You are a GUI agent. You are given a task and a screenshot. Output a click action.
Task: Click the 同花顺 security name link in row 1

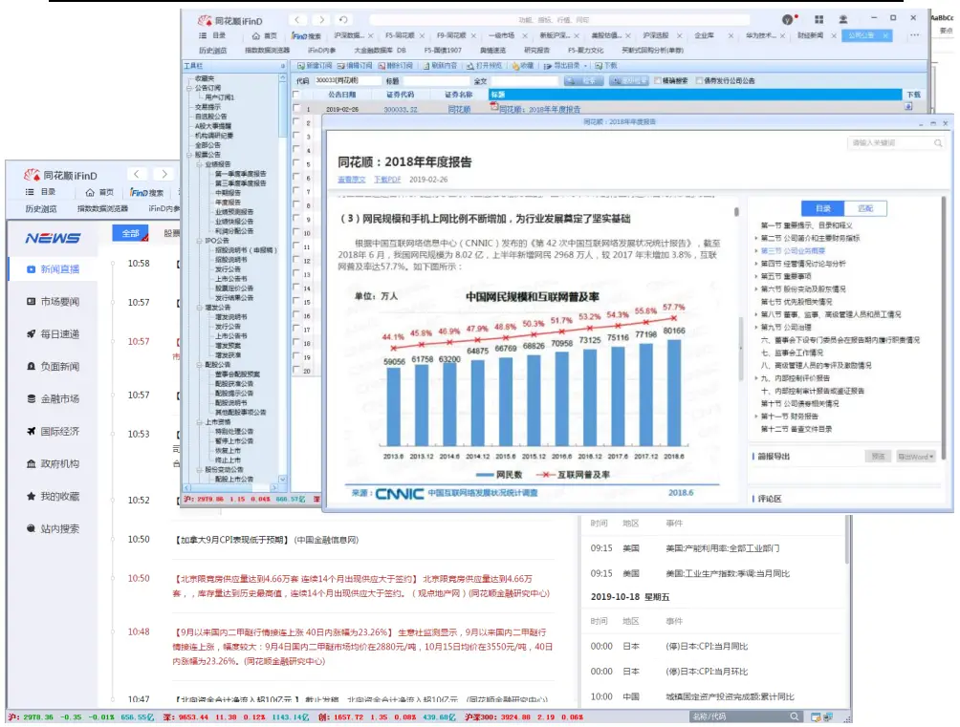tap(459, 110)
